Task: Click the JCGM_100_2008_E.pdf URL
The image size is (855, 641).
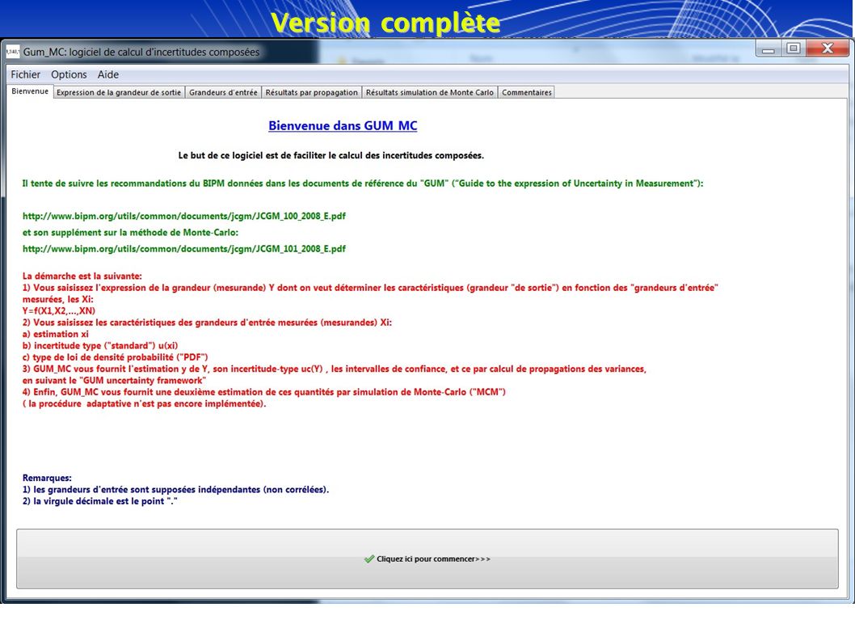Action: 183,216
